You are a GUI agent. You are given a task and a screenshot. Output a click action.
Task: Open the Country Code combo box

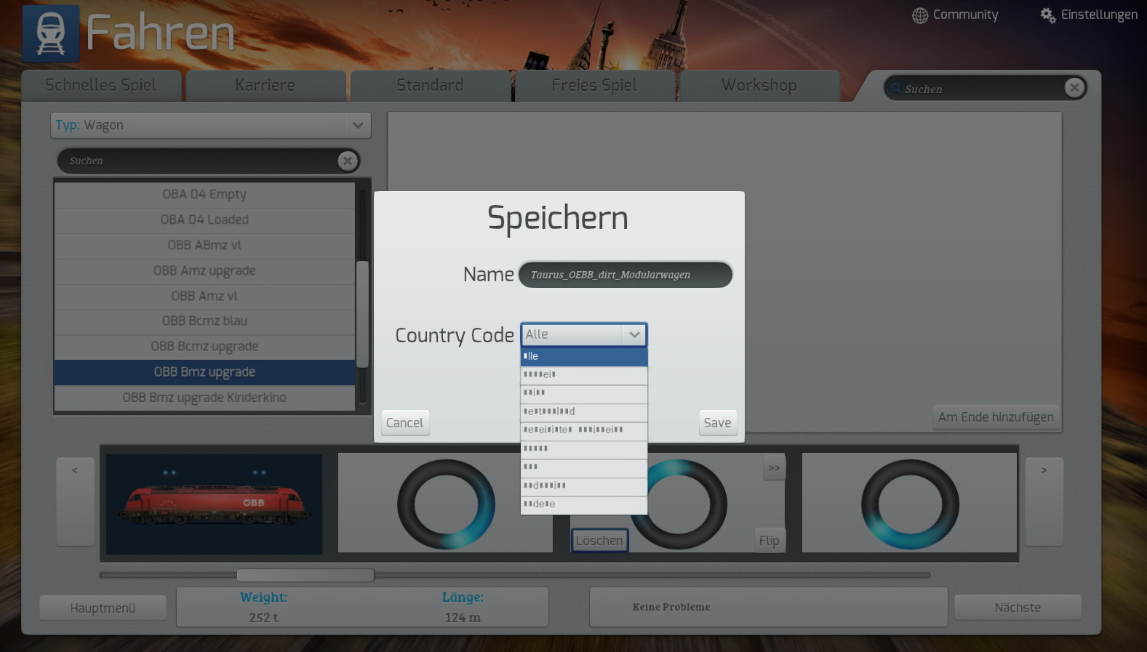tap(583, 334)
